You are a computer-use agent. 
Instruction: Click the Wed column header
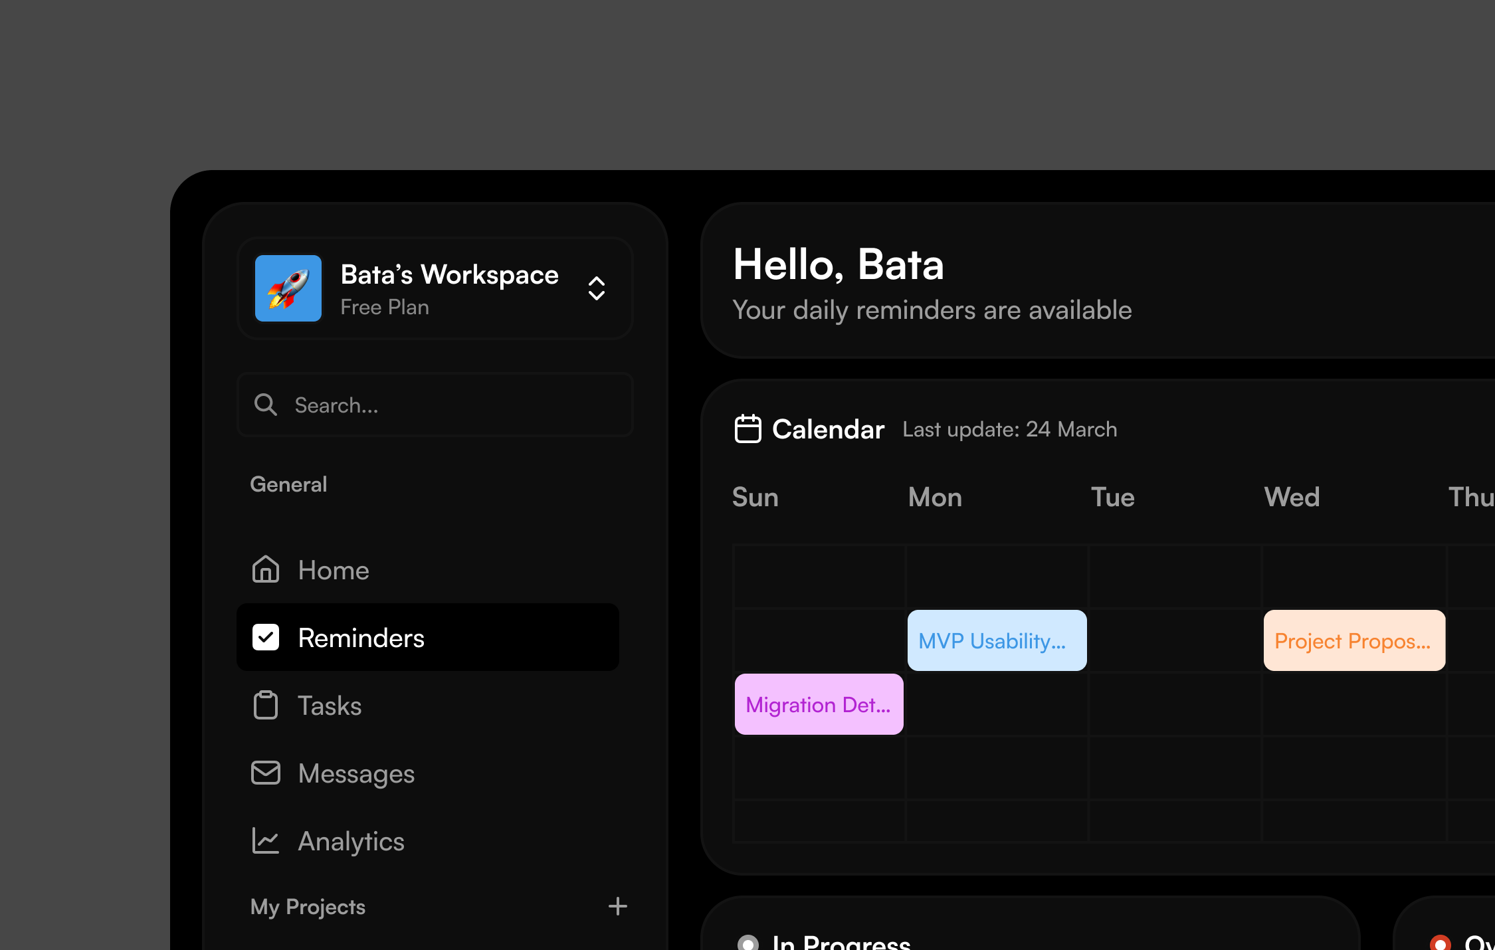pos(1292,497)
